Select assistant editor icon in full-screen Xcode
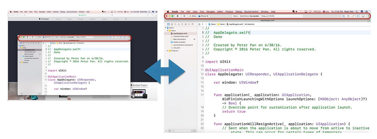Image resolution: width=377 pixels, height=139 pixels. pos(348,16)
